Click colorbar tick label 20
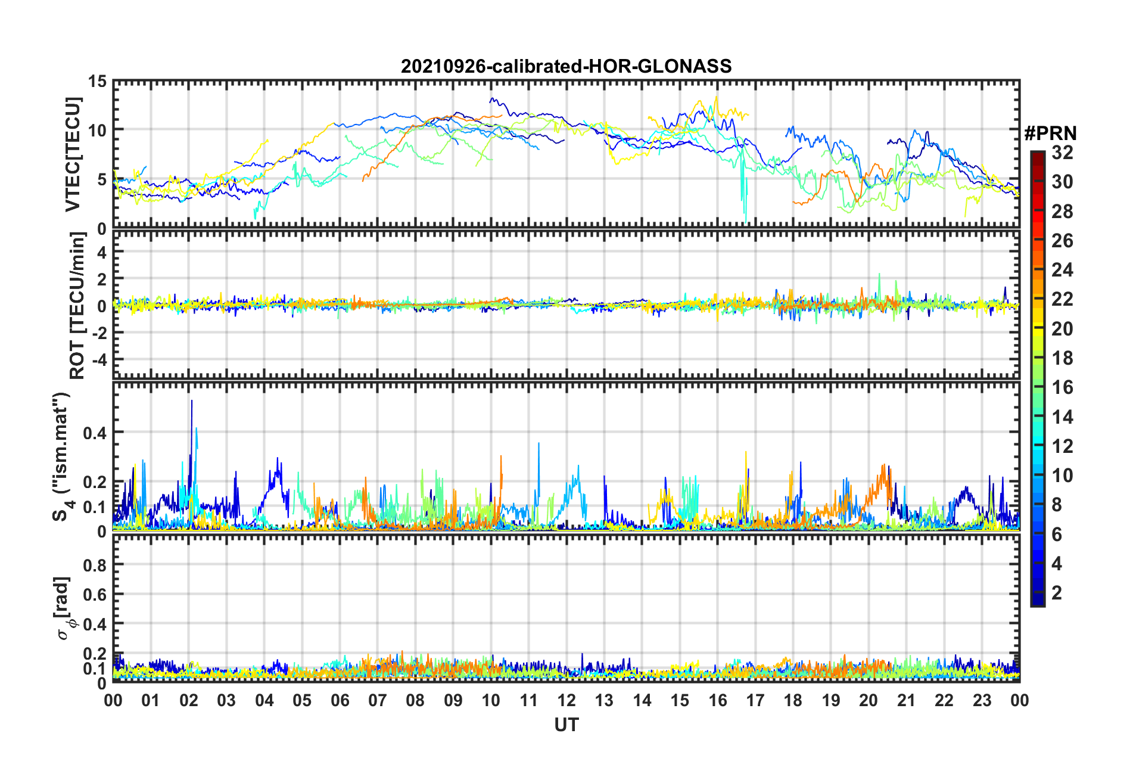Screen dimensions: 1133x758 click(1062, 329)
